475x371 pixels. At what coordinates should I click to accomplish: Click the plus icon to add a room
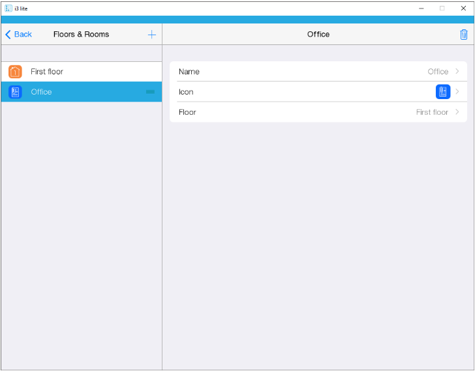(151, 35)
